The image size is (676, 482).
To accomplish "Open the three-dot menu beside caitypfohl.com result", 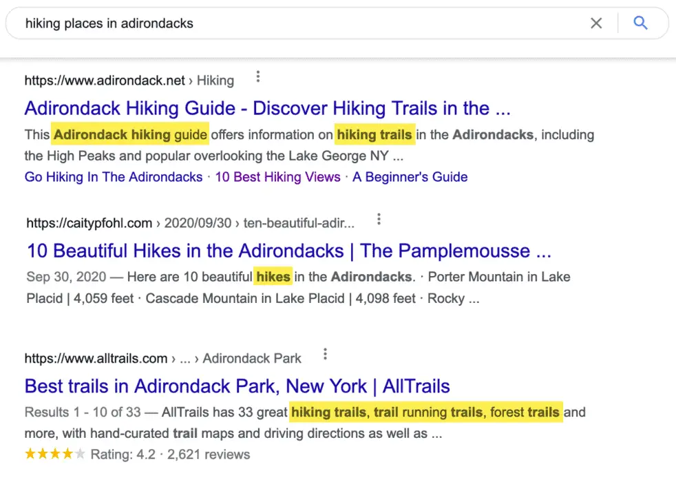I will (x=379, y=219).
